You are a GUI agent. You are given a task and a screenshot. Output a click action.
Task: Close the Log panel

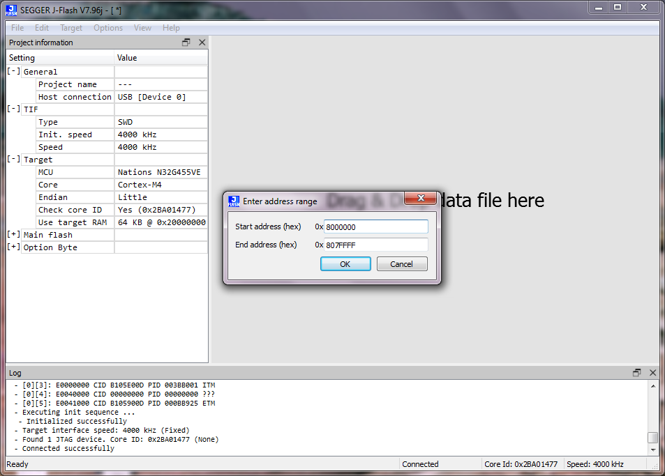pyautogui.click(x=652, y=373)
